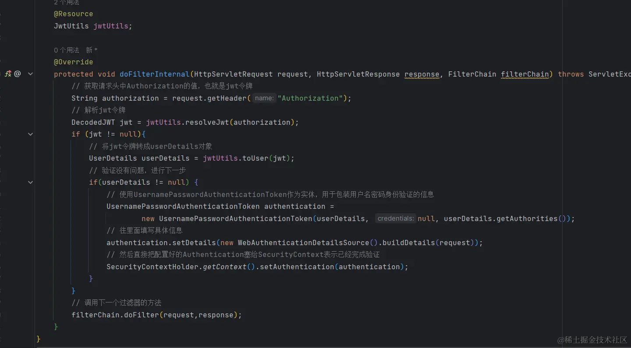Click the override gutter icon beside doFilterInternal
Screen dimensions: 631x348
coord(8,74)
